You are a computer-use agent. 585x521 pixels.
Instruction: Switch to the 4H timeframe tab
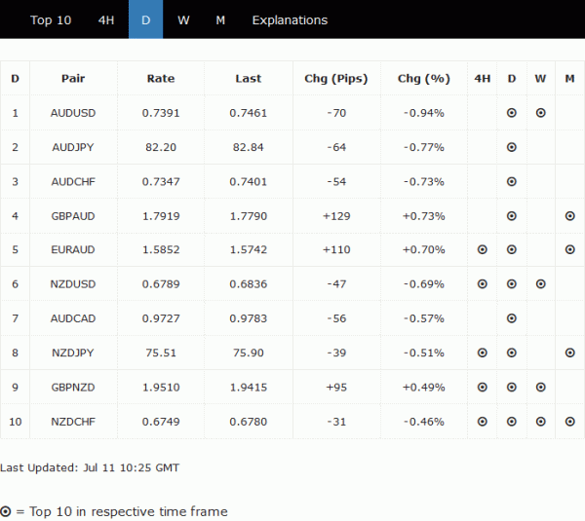point(106,19)
